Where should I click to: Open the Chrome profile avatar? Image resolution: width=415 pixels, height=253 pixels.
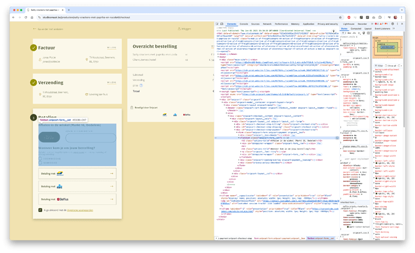[x=395, y=17]
